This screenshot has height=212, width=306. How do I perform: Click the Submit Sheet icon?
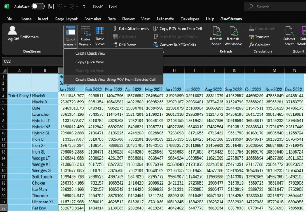(x=289, y=31)
